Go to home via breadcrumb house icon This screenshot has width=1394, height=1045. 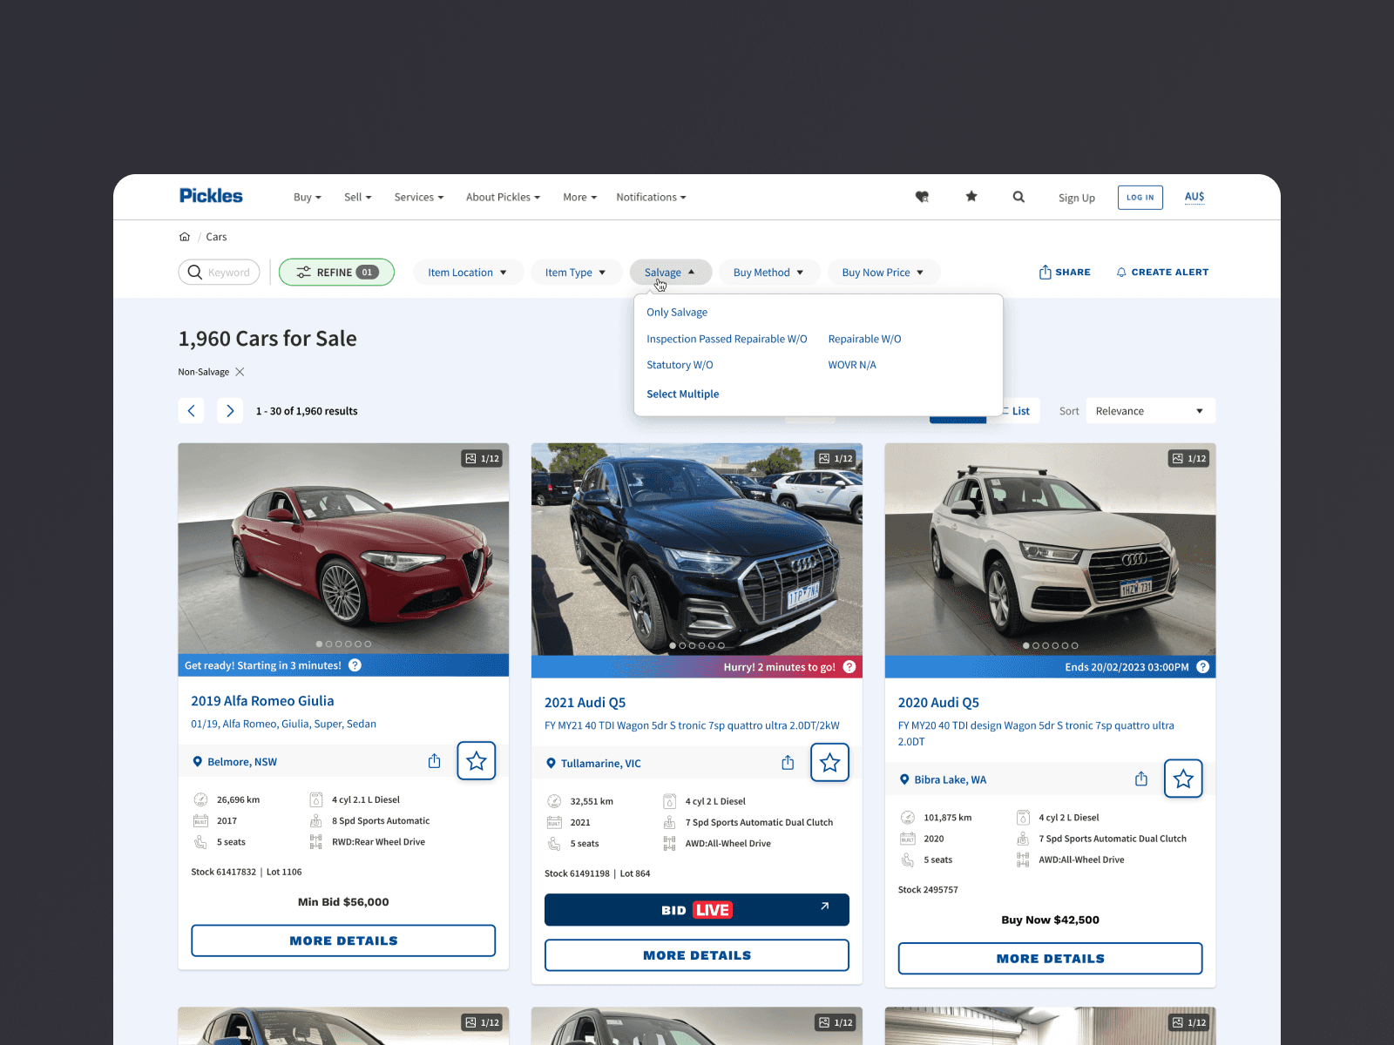tap(185, 237)
